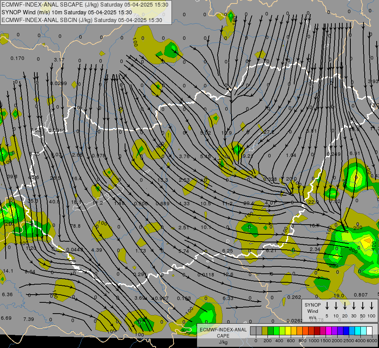Click the SBCAPE title line in header
Viewport: 379px width, 348px height.
[x=85, y=5]
